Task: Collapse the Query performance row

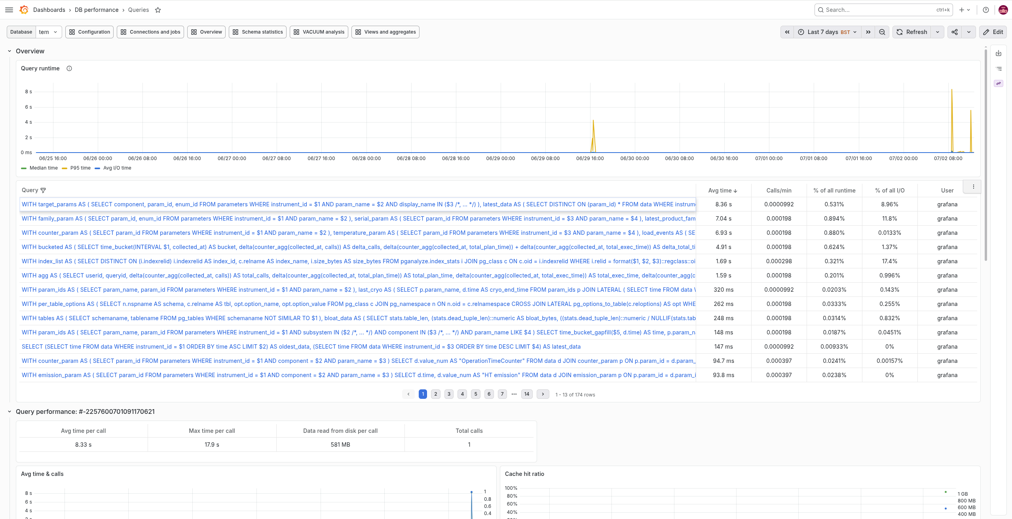Action: click(9, 411)
